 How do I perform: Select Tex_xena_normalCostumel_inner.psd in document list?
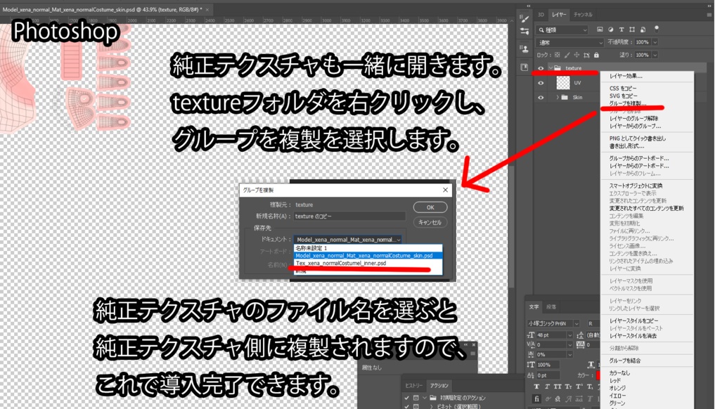(368, 264)
